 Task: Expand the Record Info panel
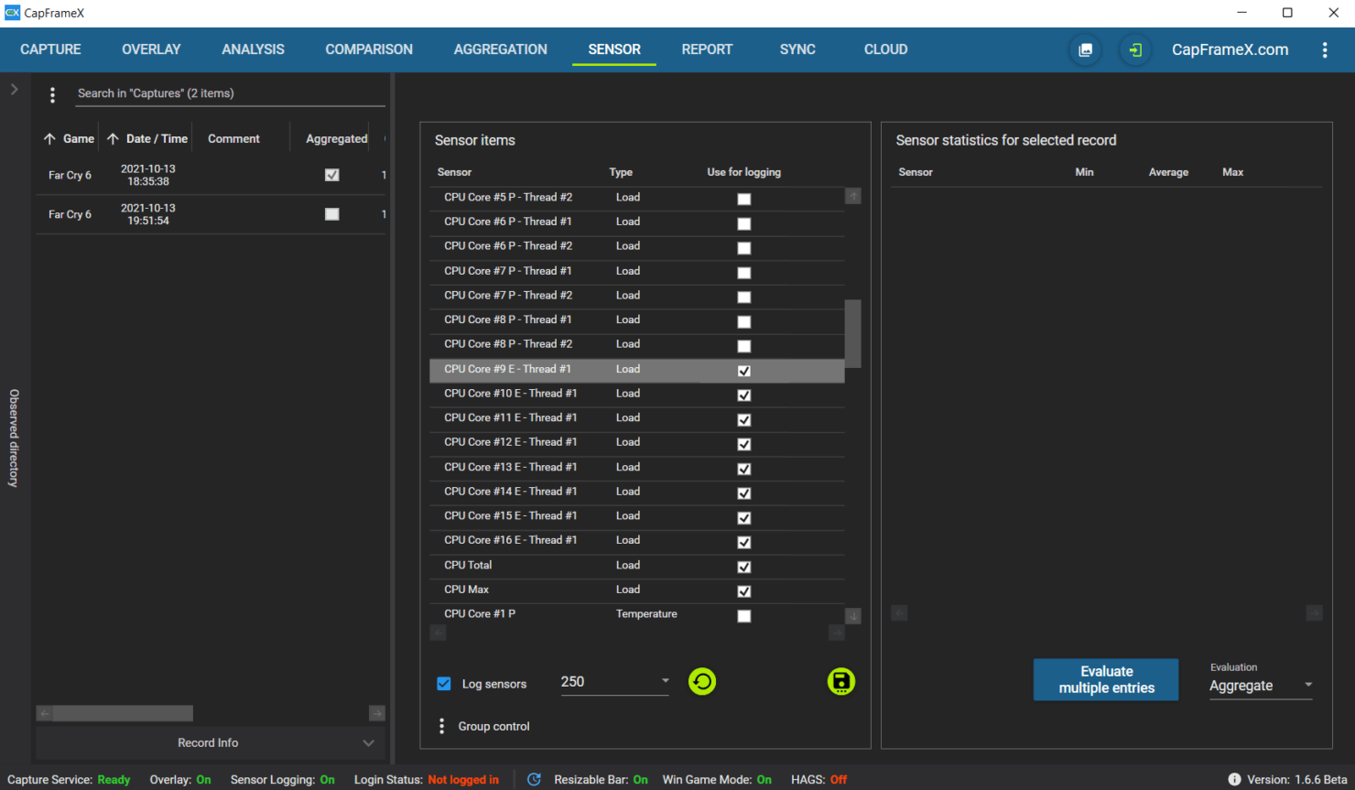click(368, 742)
